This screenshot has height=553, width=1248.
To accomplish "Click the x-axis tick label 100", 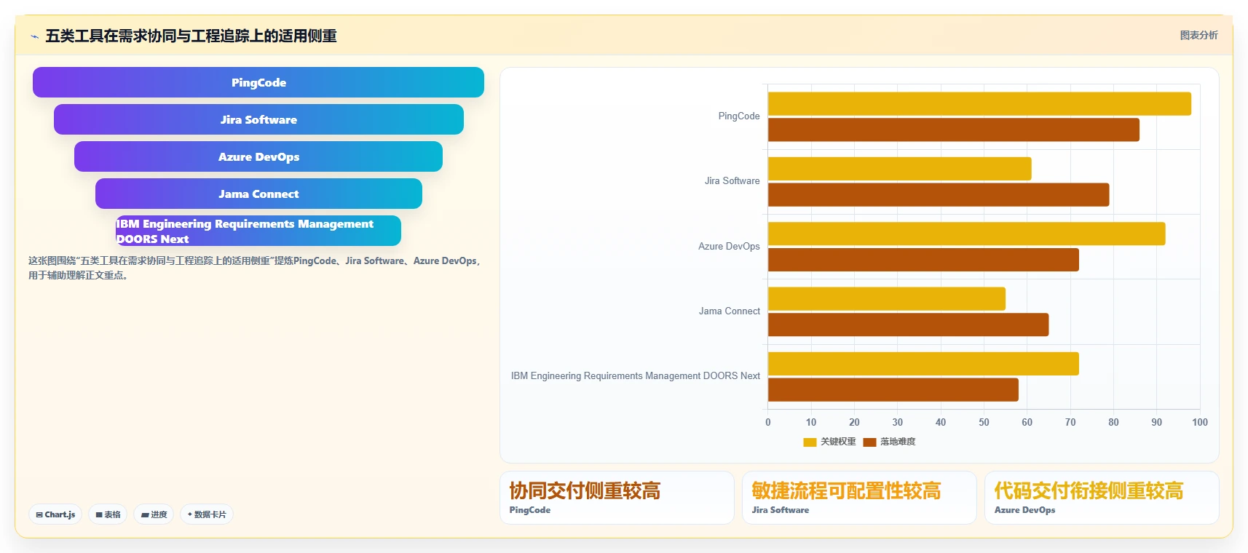I will pos(1200,422).
